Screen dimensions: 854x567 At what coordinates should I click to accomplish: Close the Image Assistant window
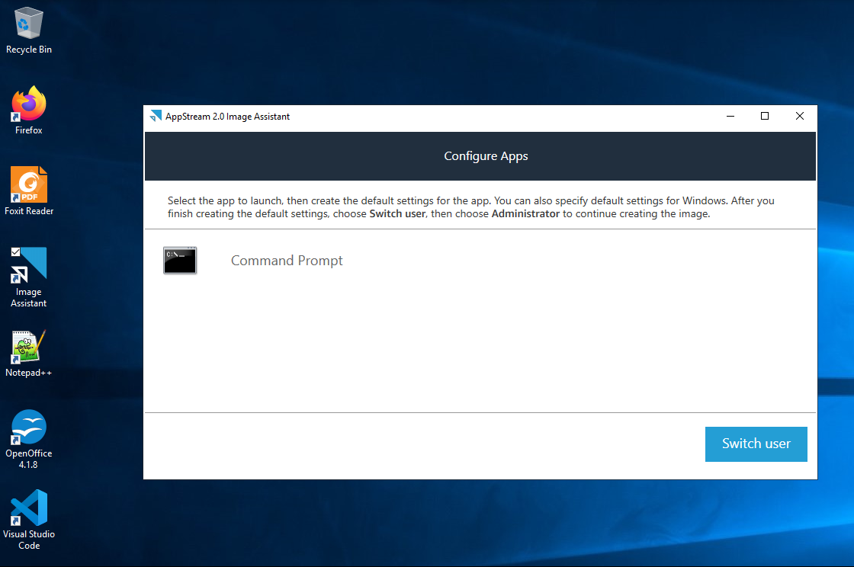(799, 116)
